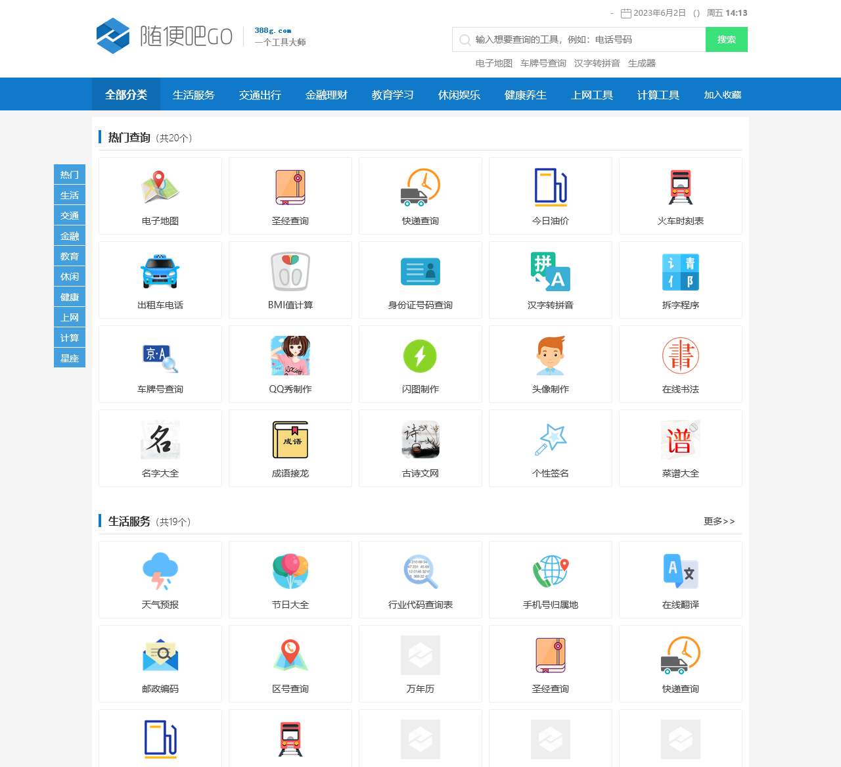This screenshot has height=767, width=841.
Task: Open the 古诗文网 icon
Action: [x=420, y=440]
